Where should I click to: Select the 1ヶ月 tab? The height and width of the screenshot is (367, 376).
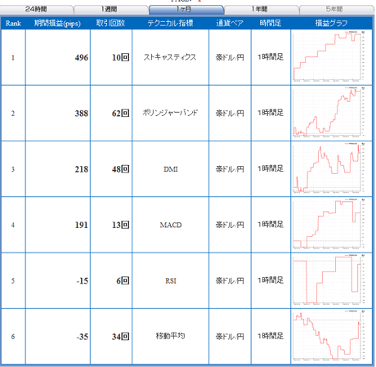tap(186, 10)
